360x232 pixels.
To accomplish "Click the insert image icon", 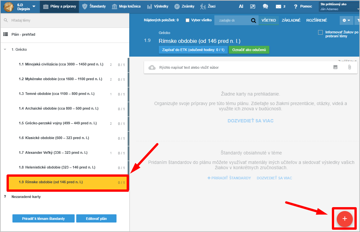I will (335, 67).
